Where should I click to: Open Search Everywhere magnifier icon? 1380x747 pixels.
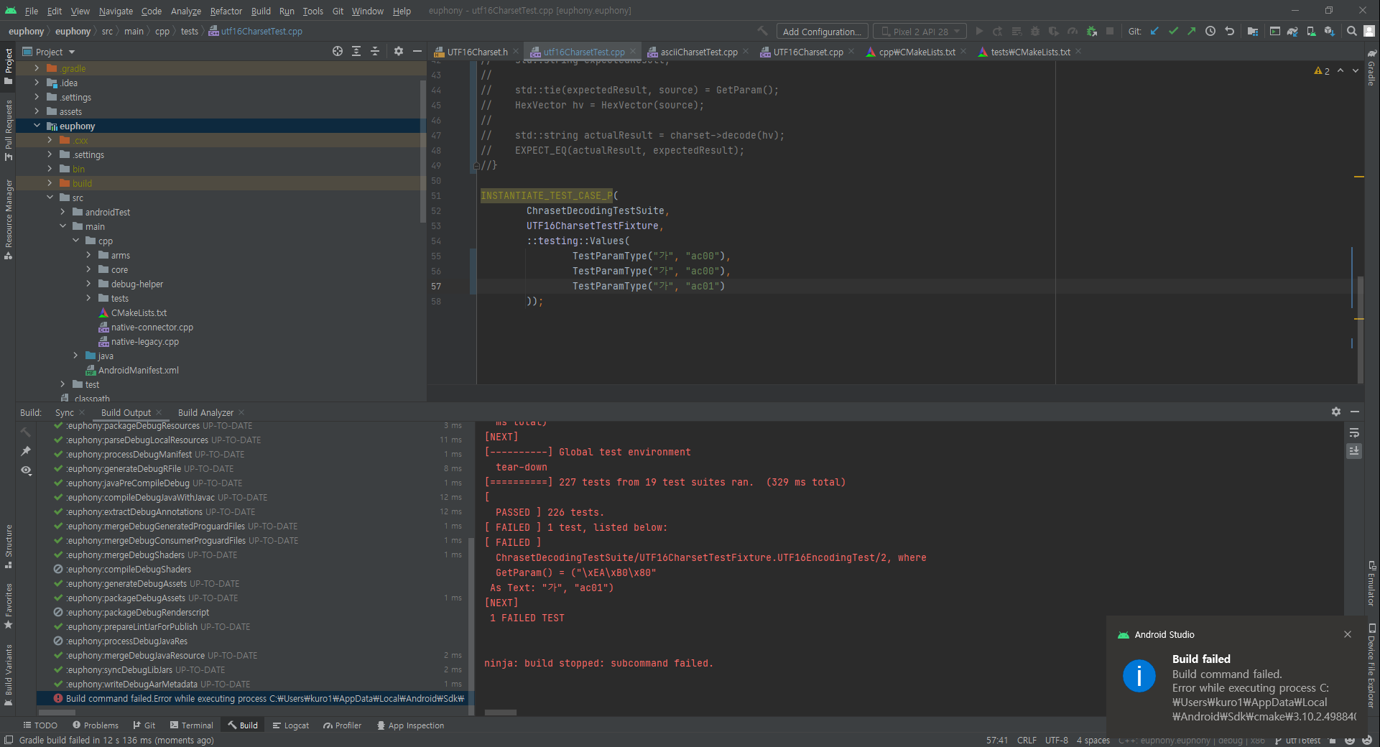click(1351, 31)
